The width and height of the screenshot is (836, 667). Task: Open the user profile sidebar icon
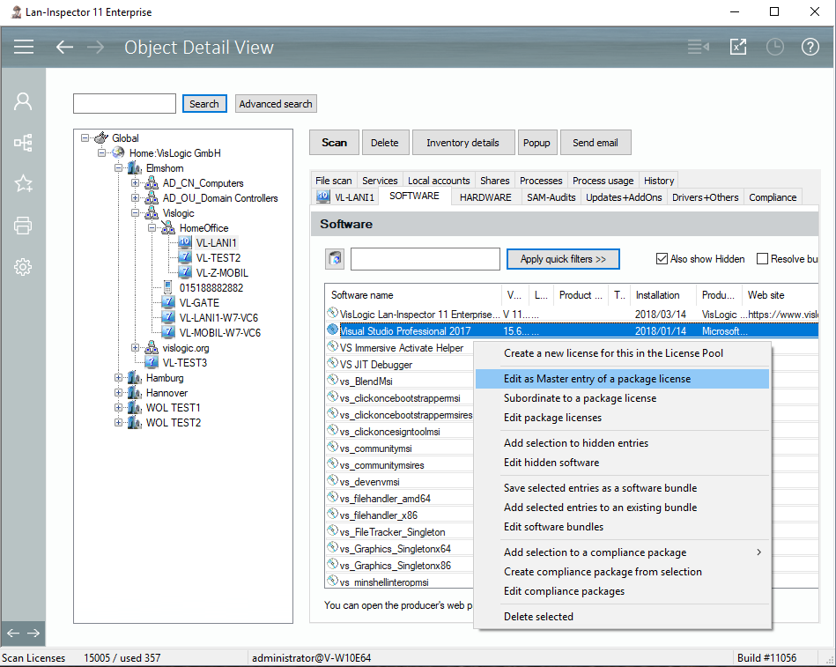pos(23,101)
